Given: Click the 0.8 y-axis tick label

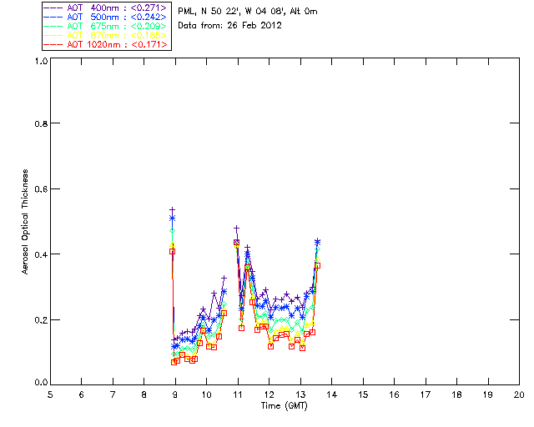Looking at the screenshot, I should [x=41, y=123].
